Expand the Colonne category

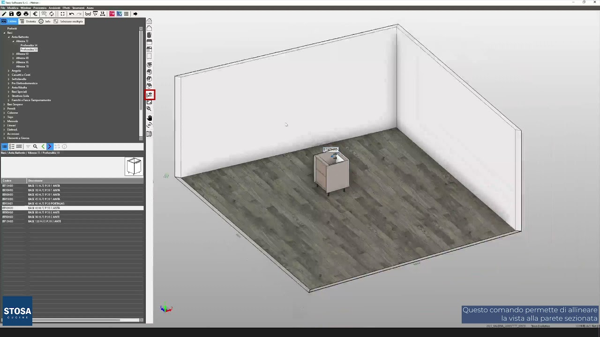4,113
